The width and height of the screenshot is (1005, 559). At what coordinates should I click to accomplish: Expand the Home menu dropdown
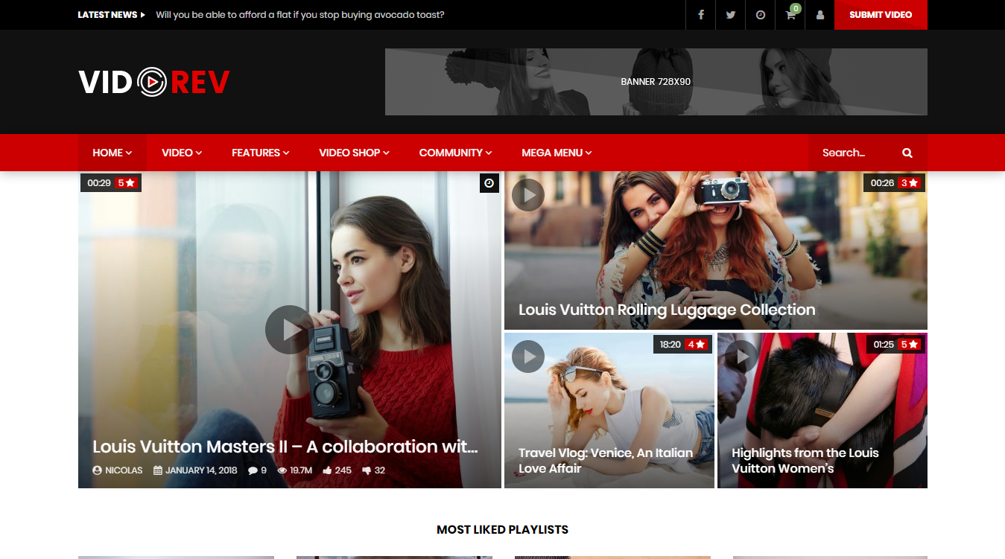[x=112, y=153]
